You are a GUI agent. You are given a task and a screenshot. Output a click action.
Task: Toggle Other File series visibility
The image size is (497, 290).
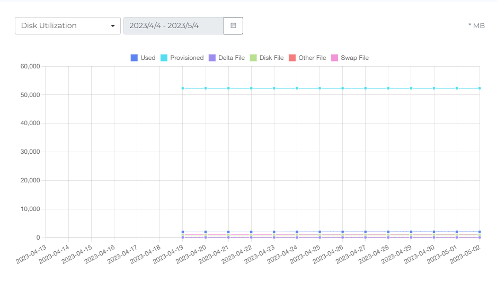[x=307, y=58]
